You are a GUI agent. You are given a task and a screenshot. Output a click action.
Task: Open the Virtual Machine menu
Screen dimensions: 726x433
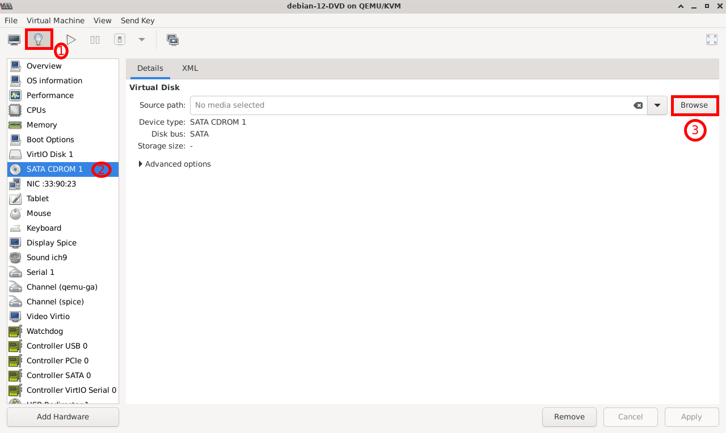click(x=56, y=20)
